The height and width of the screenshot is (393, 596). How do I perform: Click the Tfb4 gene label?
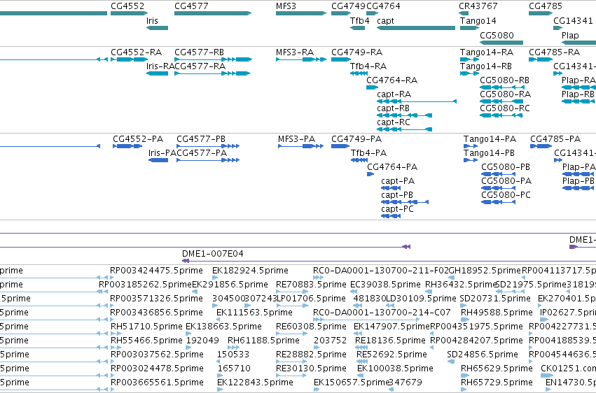point(359,20)
